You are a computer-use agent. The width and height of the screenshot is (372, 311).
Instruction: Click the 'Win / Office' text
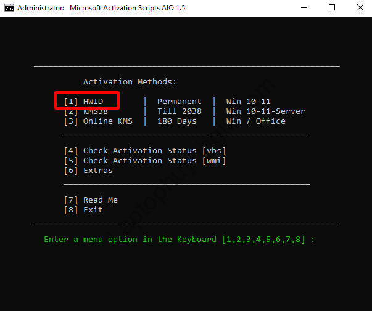[x=256, y=121]
